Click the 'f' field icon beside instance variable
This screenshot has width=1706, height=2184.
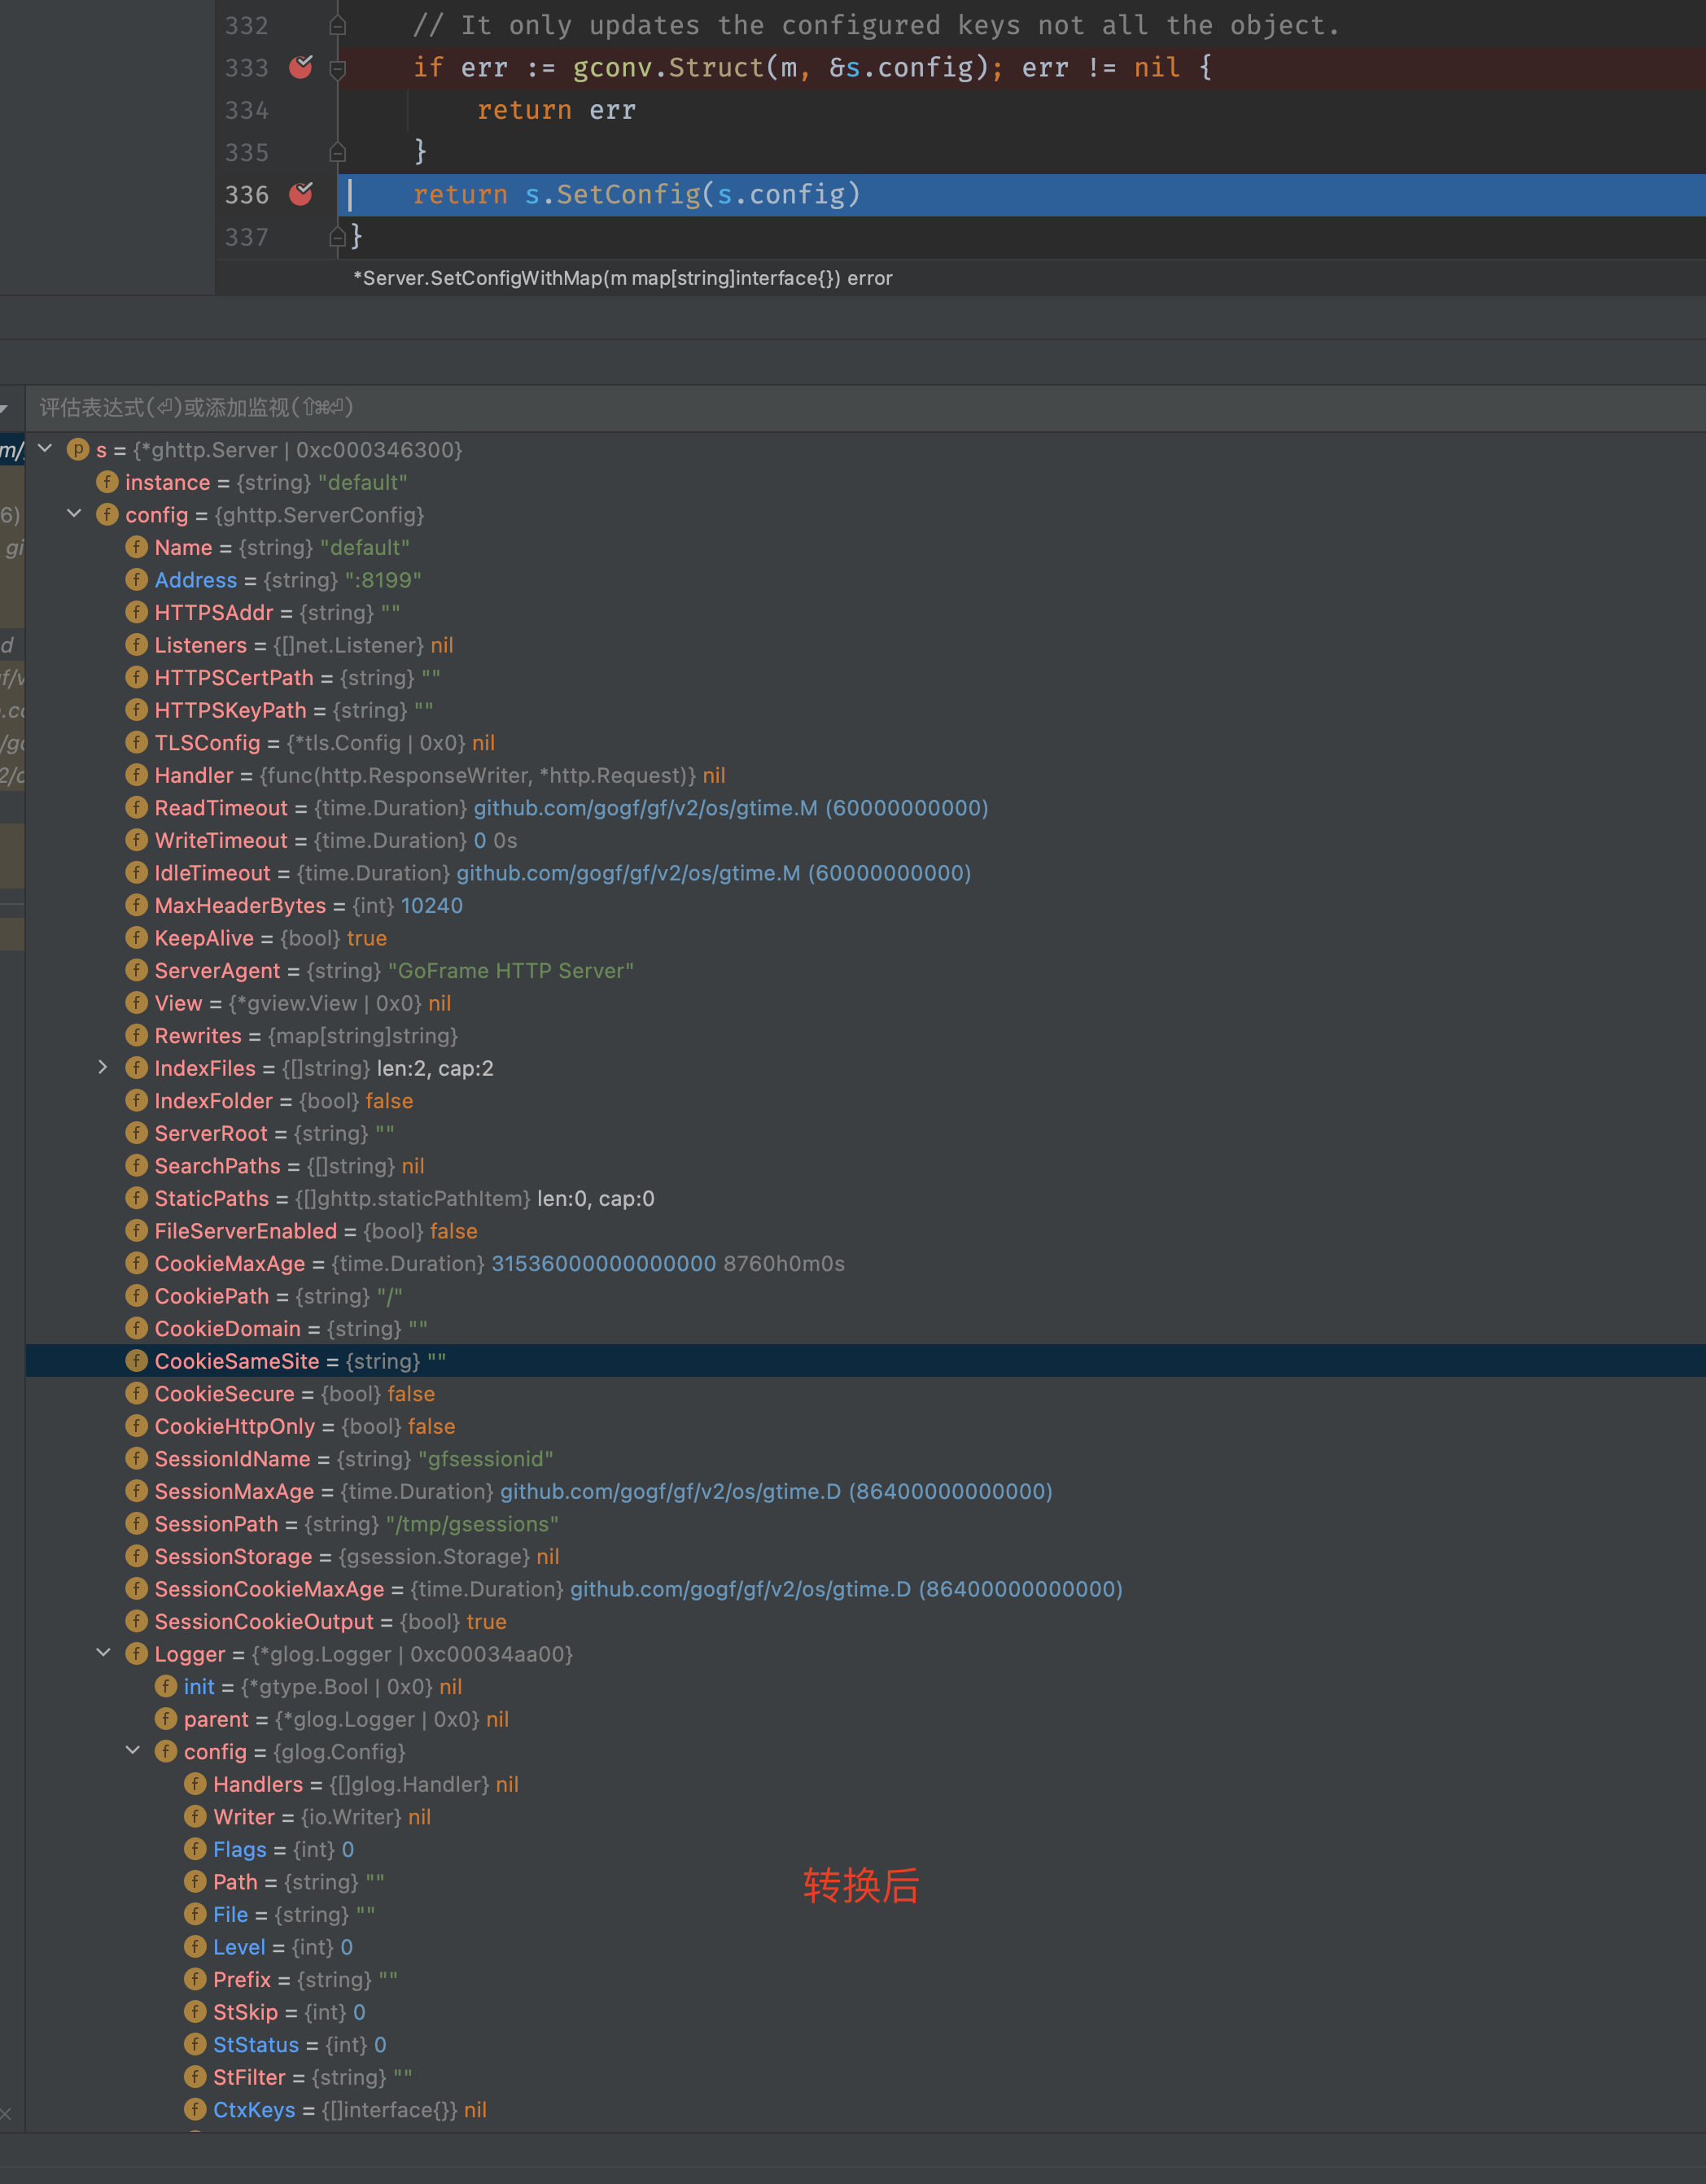coord(107,482)
